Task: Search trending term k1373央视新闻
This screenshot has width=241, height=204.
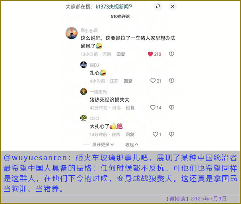Action: coord(114,6)
